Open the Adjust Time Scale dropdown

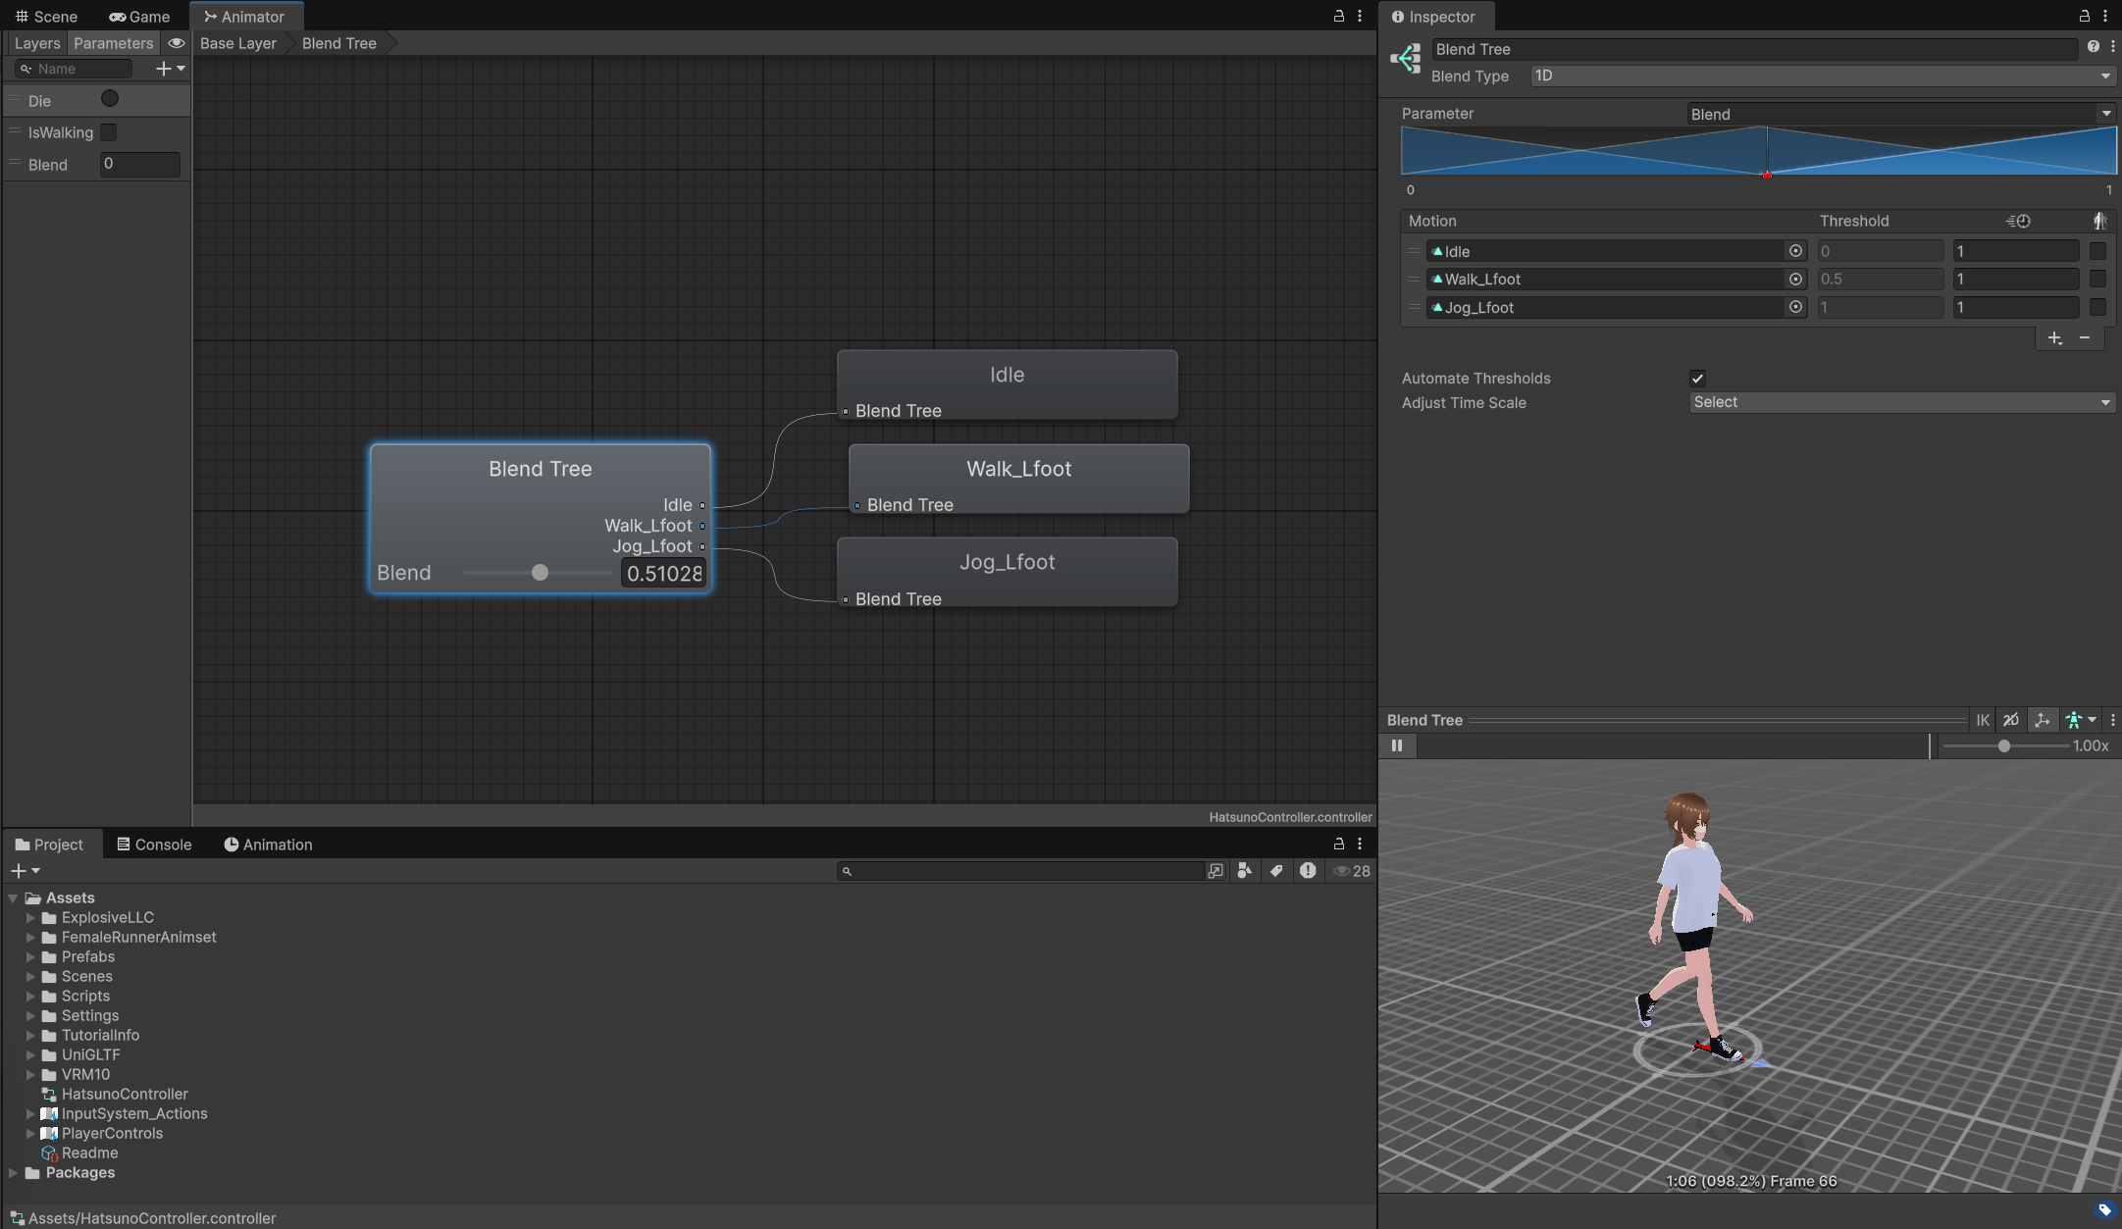click(1900, 402)
